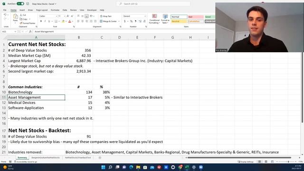304x171 pixels.
Task: Open Conditional Formatting menu
Action: [x=154, y=19]
